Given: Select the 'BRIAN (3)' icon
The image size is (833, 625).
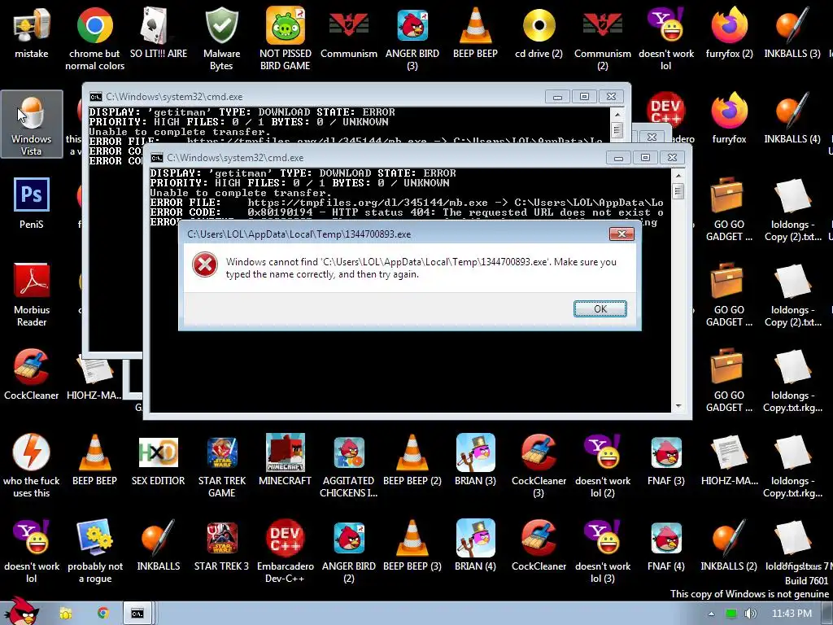Looking at the screenshot, I should point(475,461).
